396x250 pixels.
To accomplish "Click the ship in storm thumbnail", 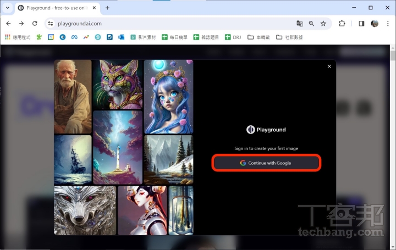I will point(73,160).
